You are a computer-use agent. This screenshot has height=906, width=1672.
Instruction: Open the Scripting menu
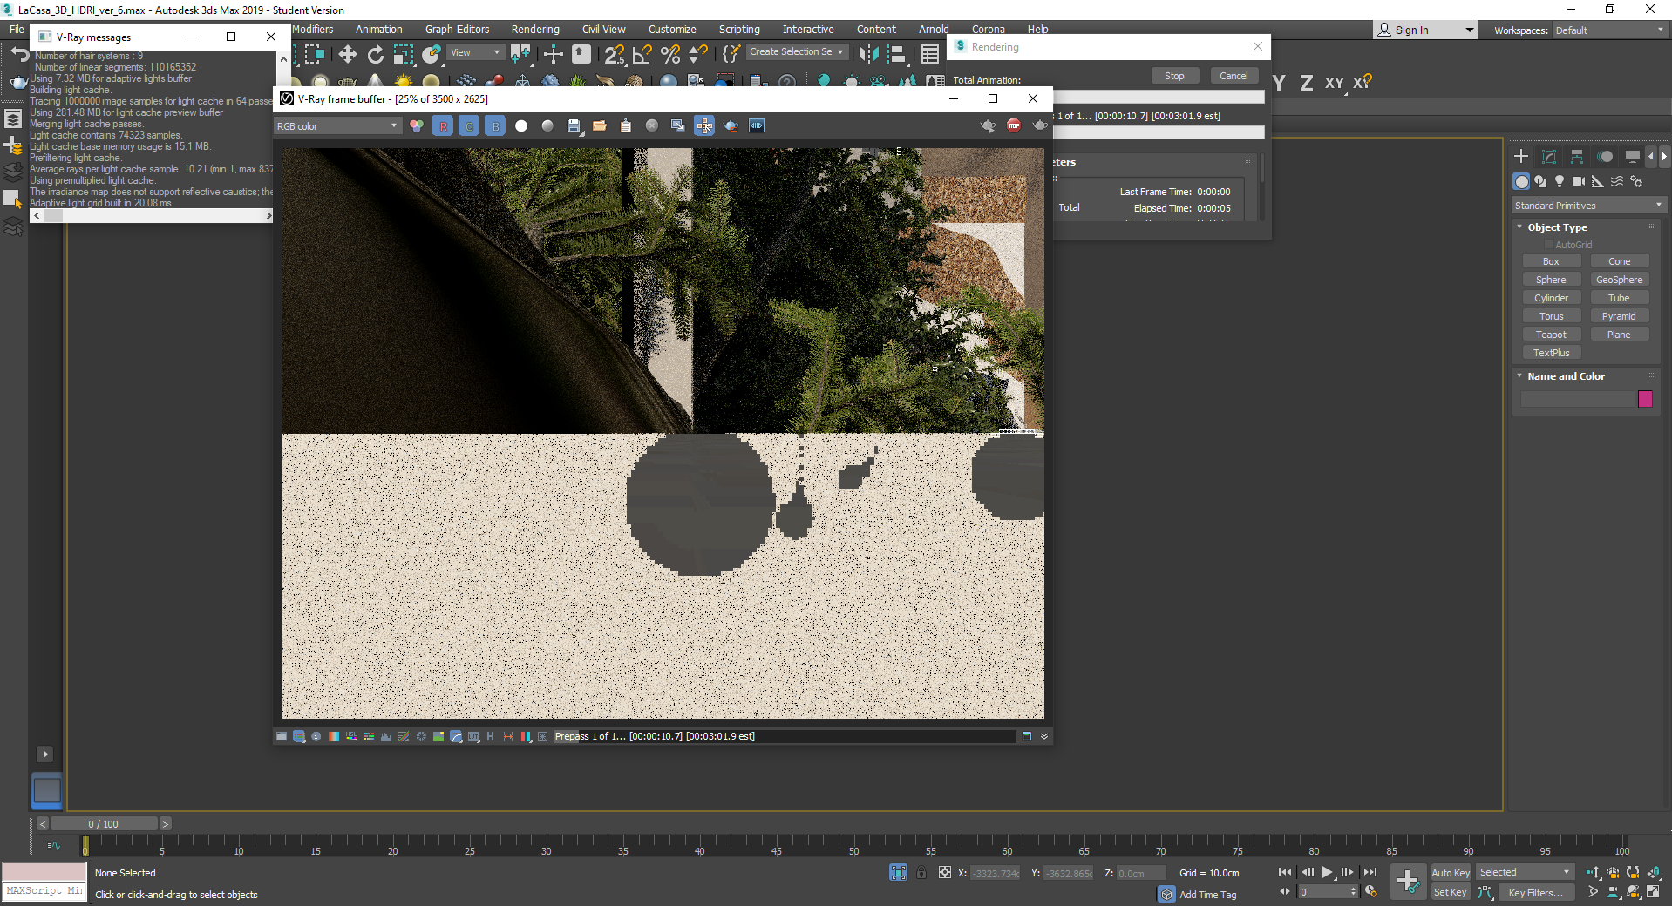(739, 30)
